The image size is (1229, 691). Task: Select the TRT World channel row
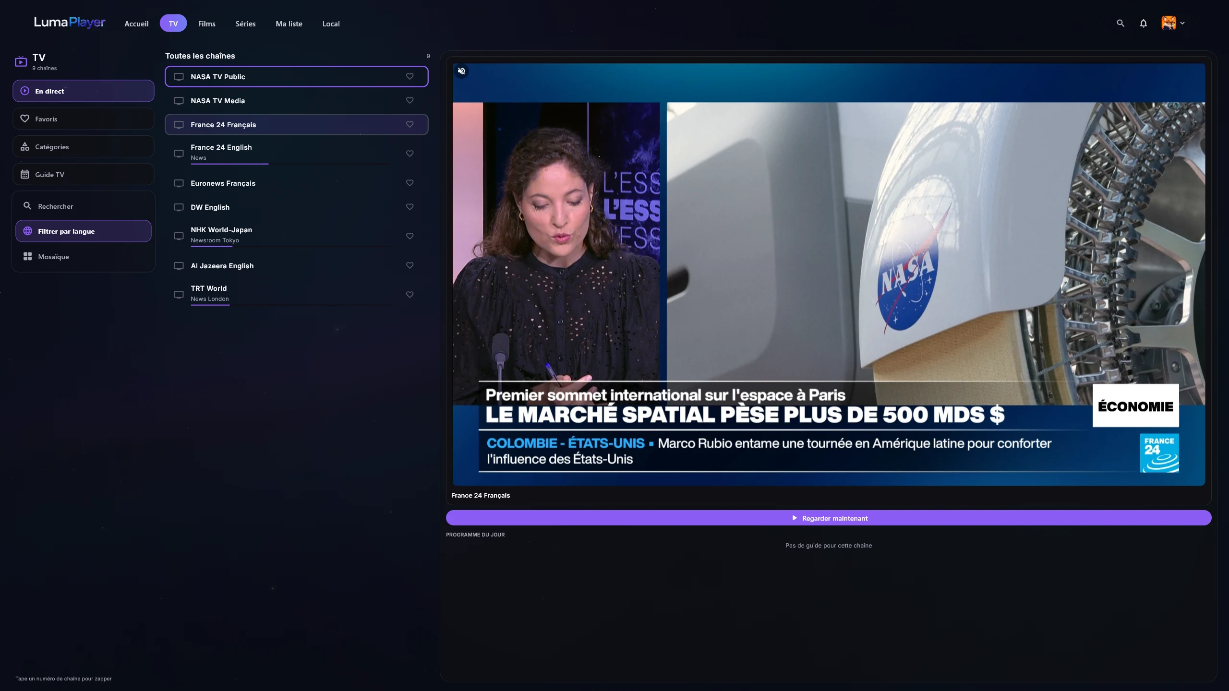pos(296,295)
